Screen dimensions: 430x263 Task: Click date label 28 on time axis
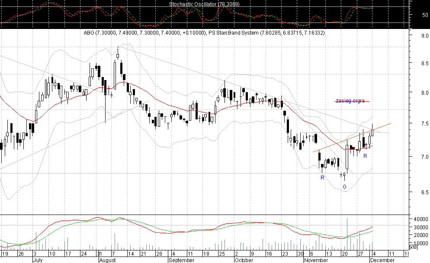tap(159, 253)
